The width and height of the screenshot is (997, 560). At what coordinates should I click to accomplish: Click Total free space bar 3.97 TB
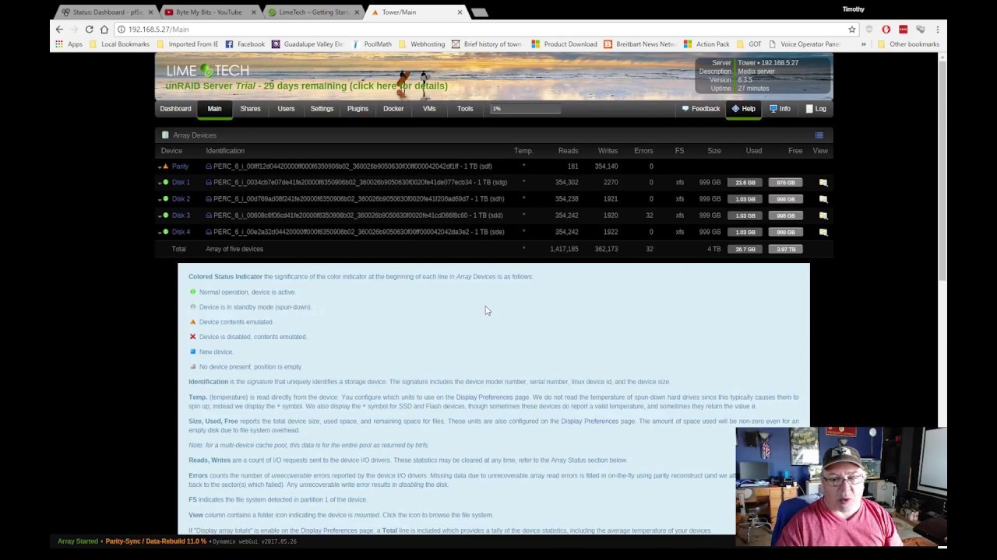click(785, 249)
